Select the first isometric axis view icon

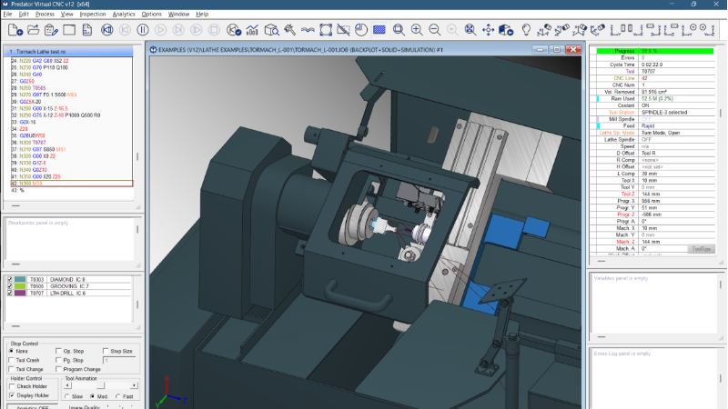tap(543, 30)
